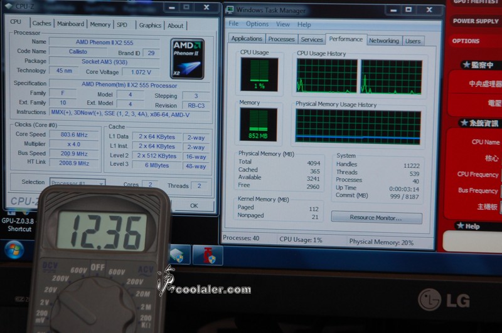The image size is (502, 333).
Task: Open the Help menu in Task Manager
Action: pyautogui.click(x=304, y=24)
